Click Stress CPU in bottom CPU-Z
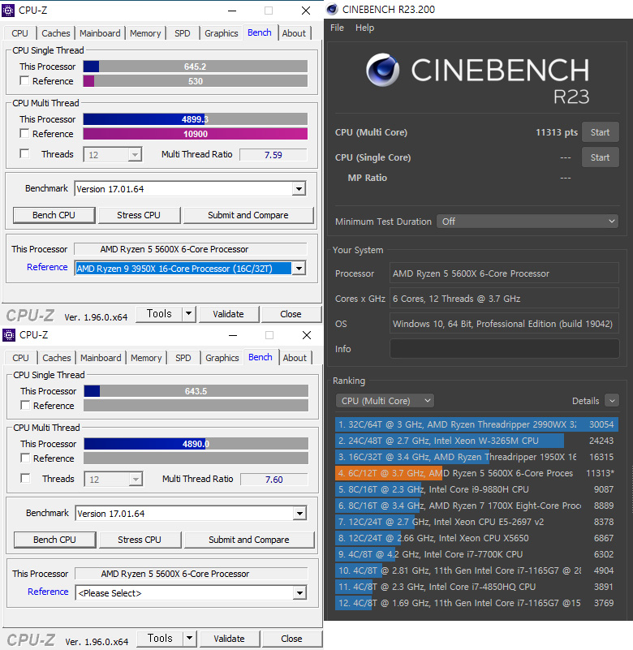Viewport: 633px width, 650px height. (x=140, y=540)
